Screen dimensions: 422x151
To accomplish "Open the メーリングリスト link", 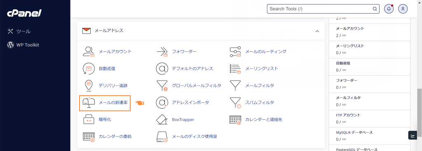I will (262, 69).
